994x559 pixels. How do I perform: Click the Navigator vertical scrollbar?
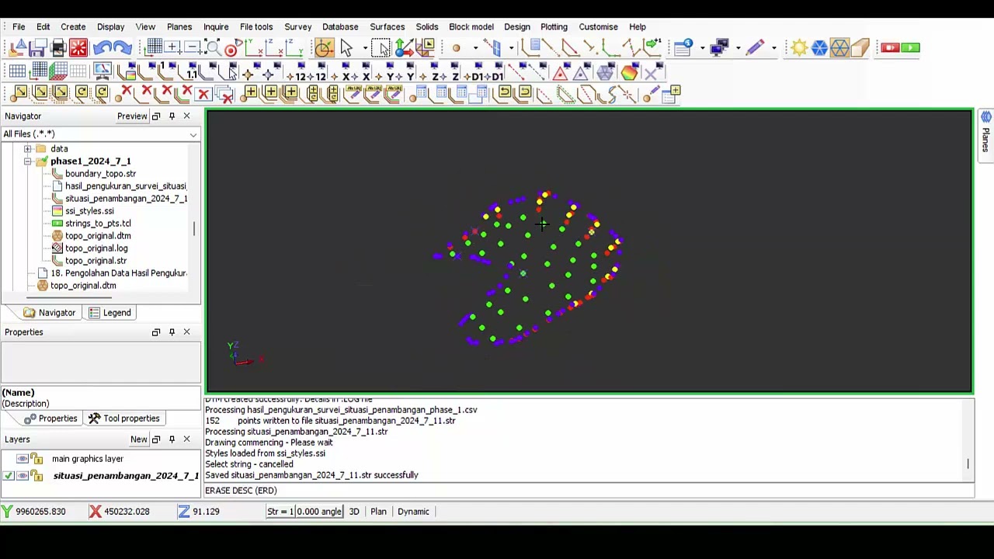pos(193,228)
